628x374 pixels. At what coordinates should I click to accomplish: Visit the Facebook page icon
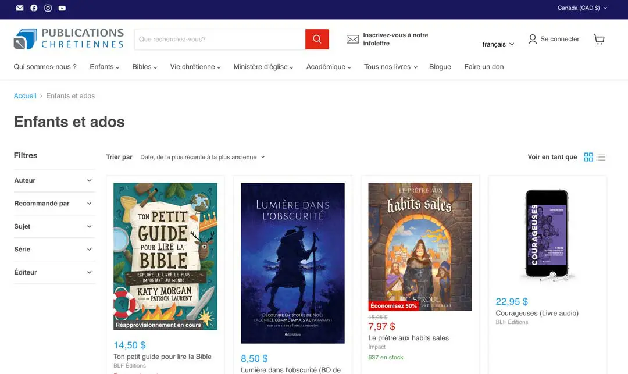(x=34, y=8)
